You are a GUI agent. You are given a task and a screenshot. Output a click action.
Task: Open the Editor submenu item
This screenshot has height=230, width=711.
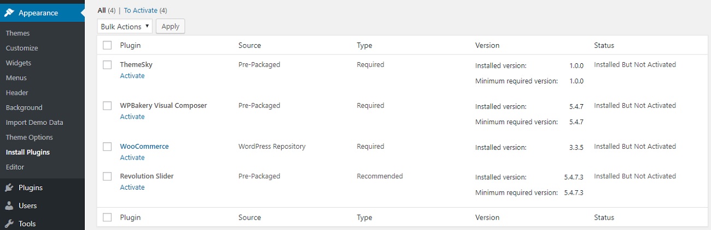click(x=15, y=167)
